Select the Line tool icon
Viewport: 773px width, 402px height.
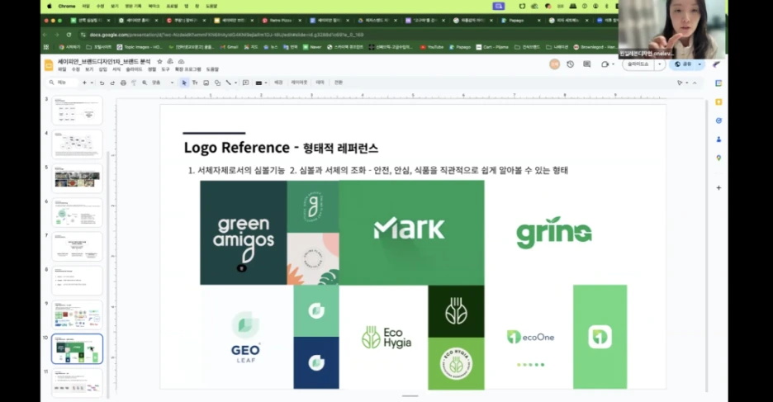click(x=228, y=83)
